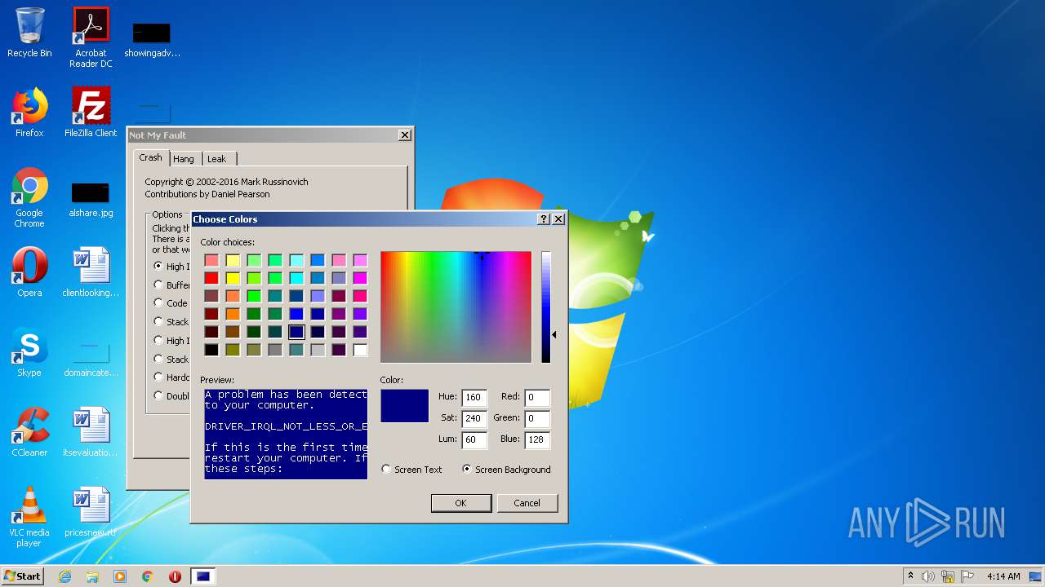This screenshot has height=587, width=1045.
Task: Click the taskbar clock showing 4:14 AM
Action: tap(1003, 576)
